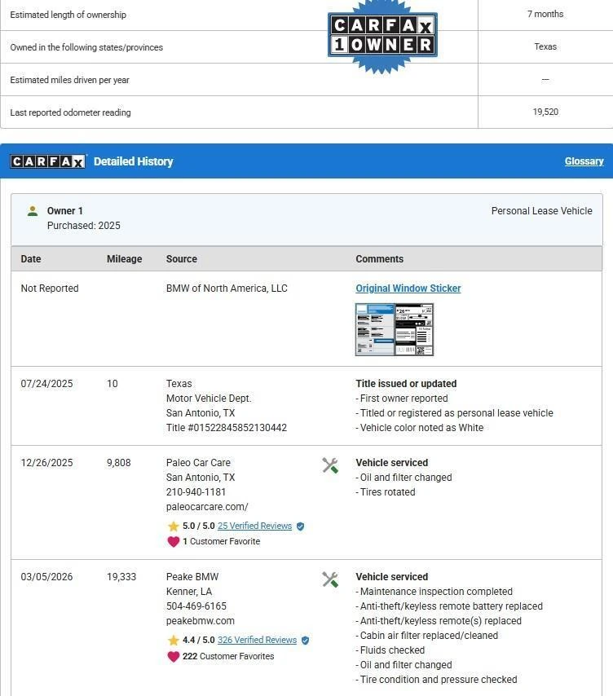Click the CARFAX 1 Owner badge
Viewport: 613px width, 696px height.
(382, 35)
